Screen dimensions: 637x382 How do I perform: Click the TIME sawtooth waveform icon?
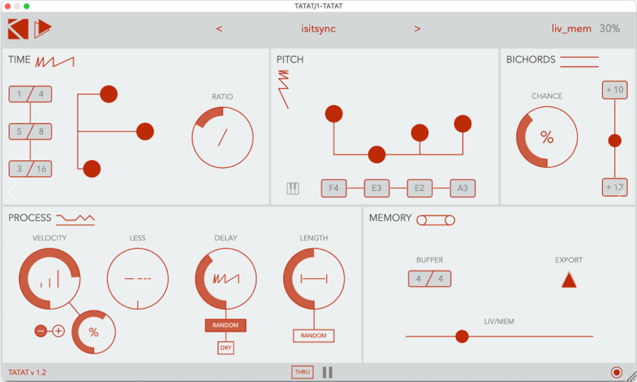54,61
